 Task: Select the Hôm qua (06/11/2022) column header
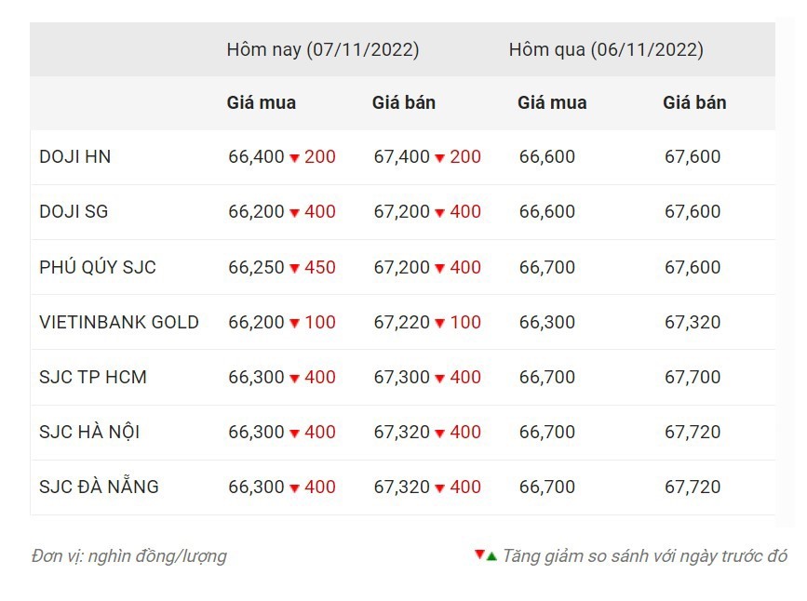tap(606, 49)
